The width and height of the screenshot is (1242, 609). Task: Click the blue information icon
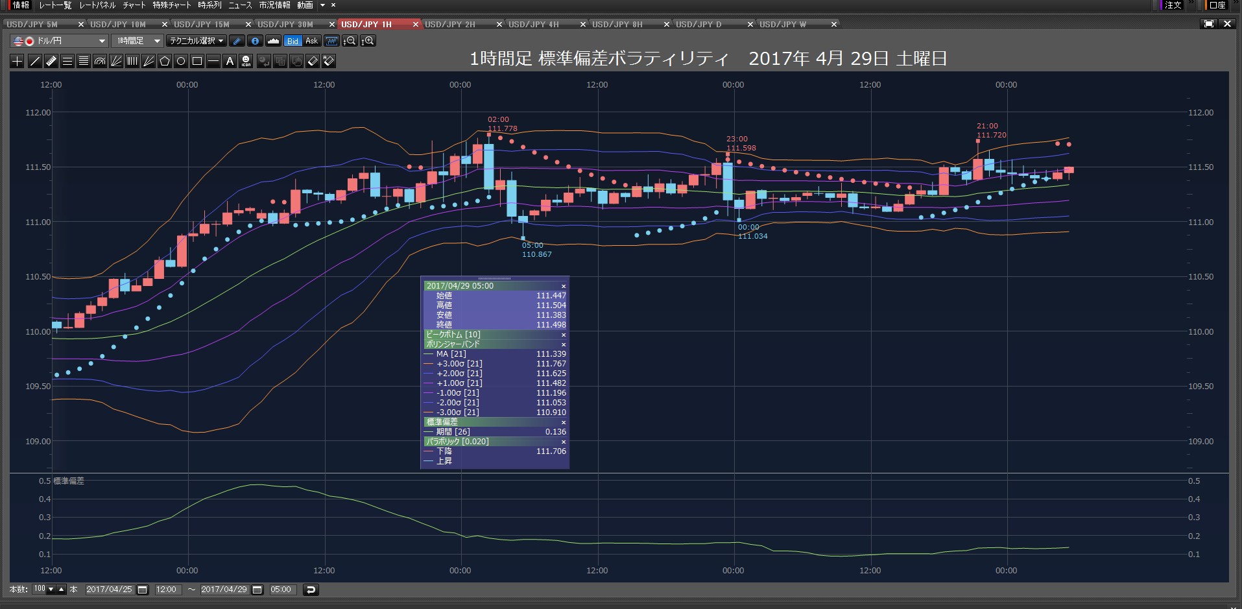[255, 41]
